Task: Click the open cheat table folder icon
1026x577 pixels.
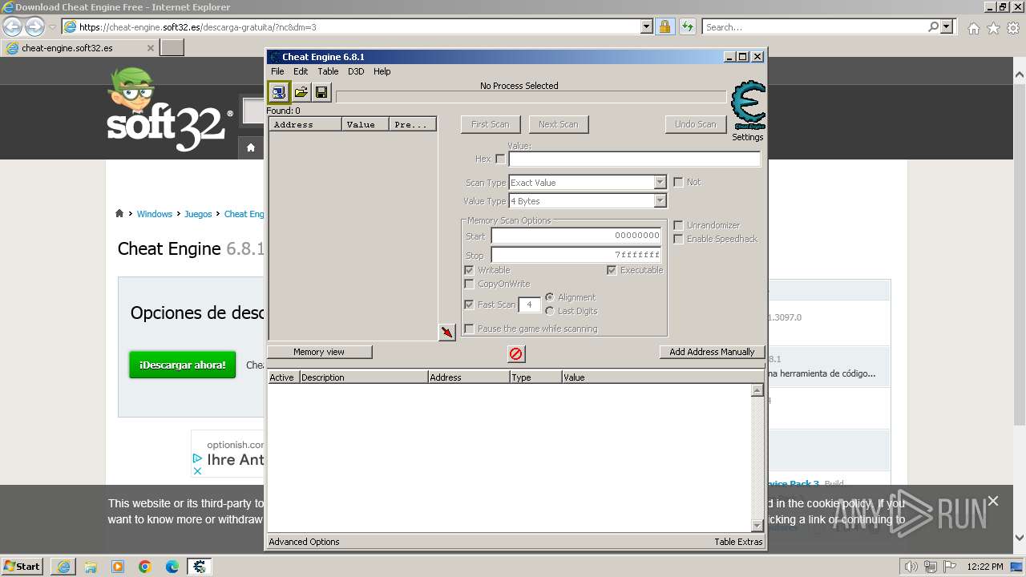Action: click(x=301, y=92)
